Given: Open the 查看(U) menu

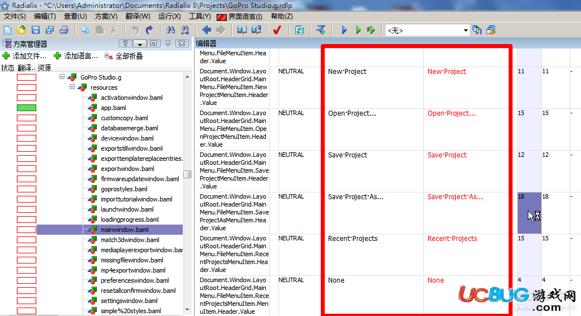Looking at the screenshot, I should click(75, 16).
